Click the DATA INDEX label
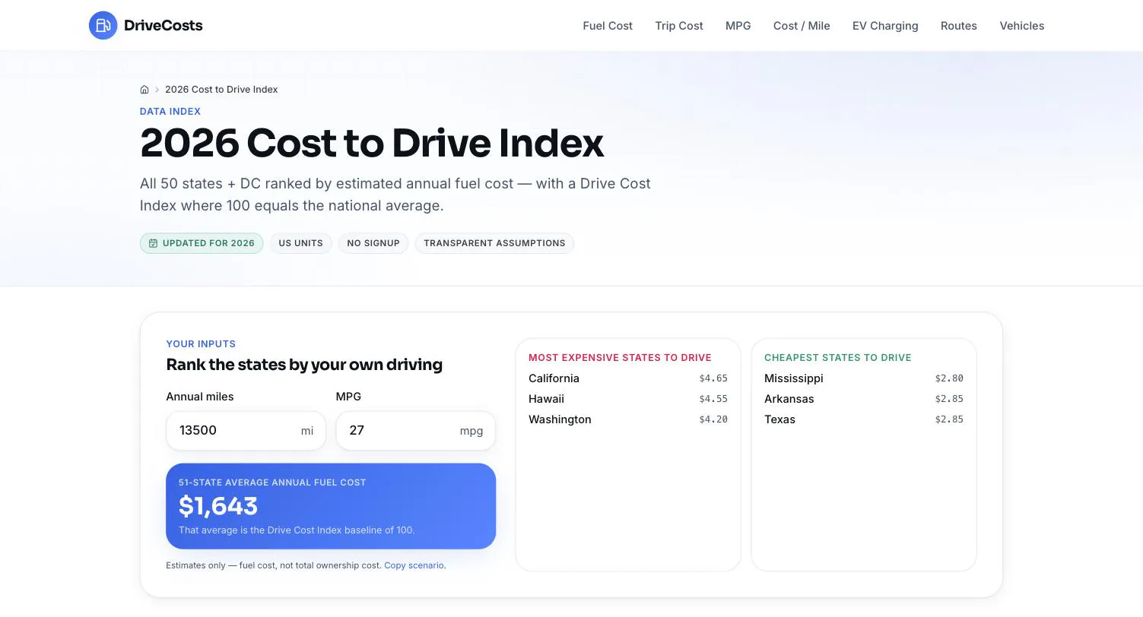Image resolution: width=1143 pixels, height=617 pixels. coord(170,111)
